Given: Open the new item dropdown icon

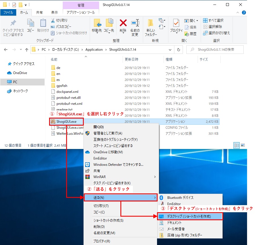Looking at the screenshot, I should tap(162, 21).
